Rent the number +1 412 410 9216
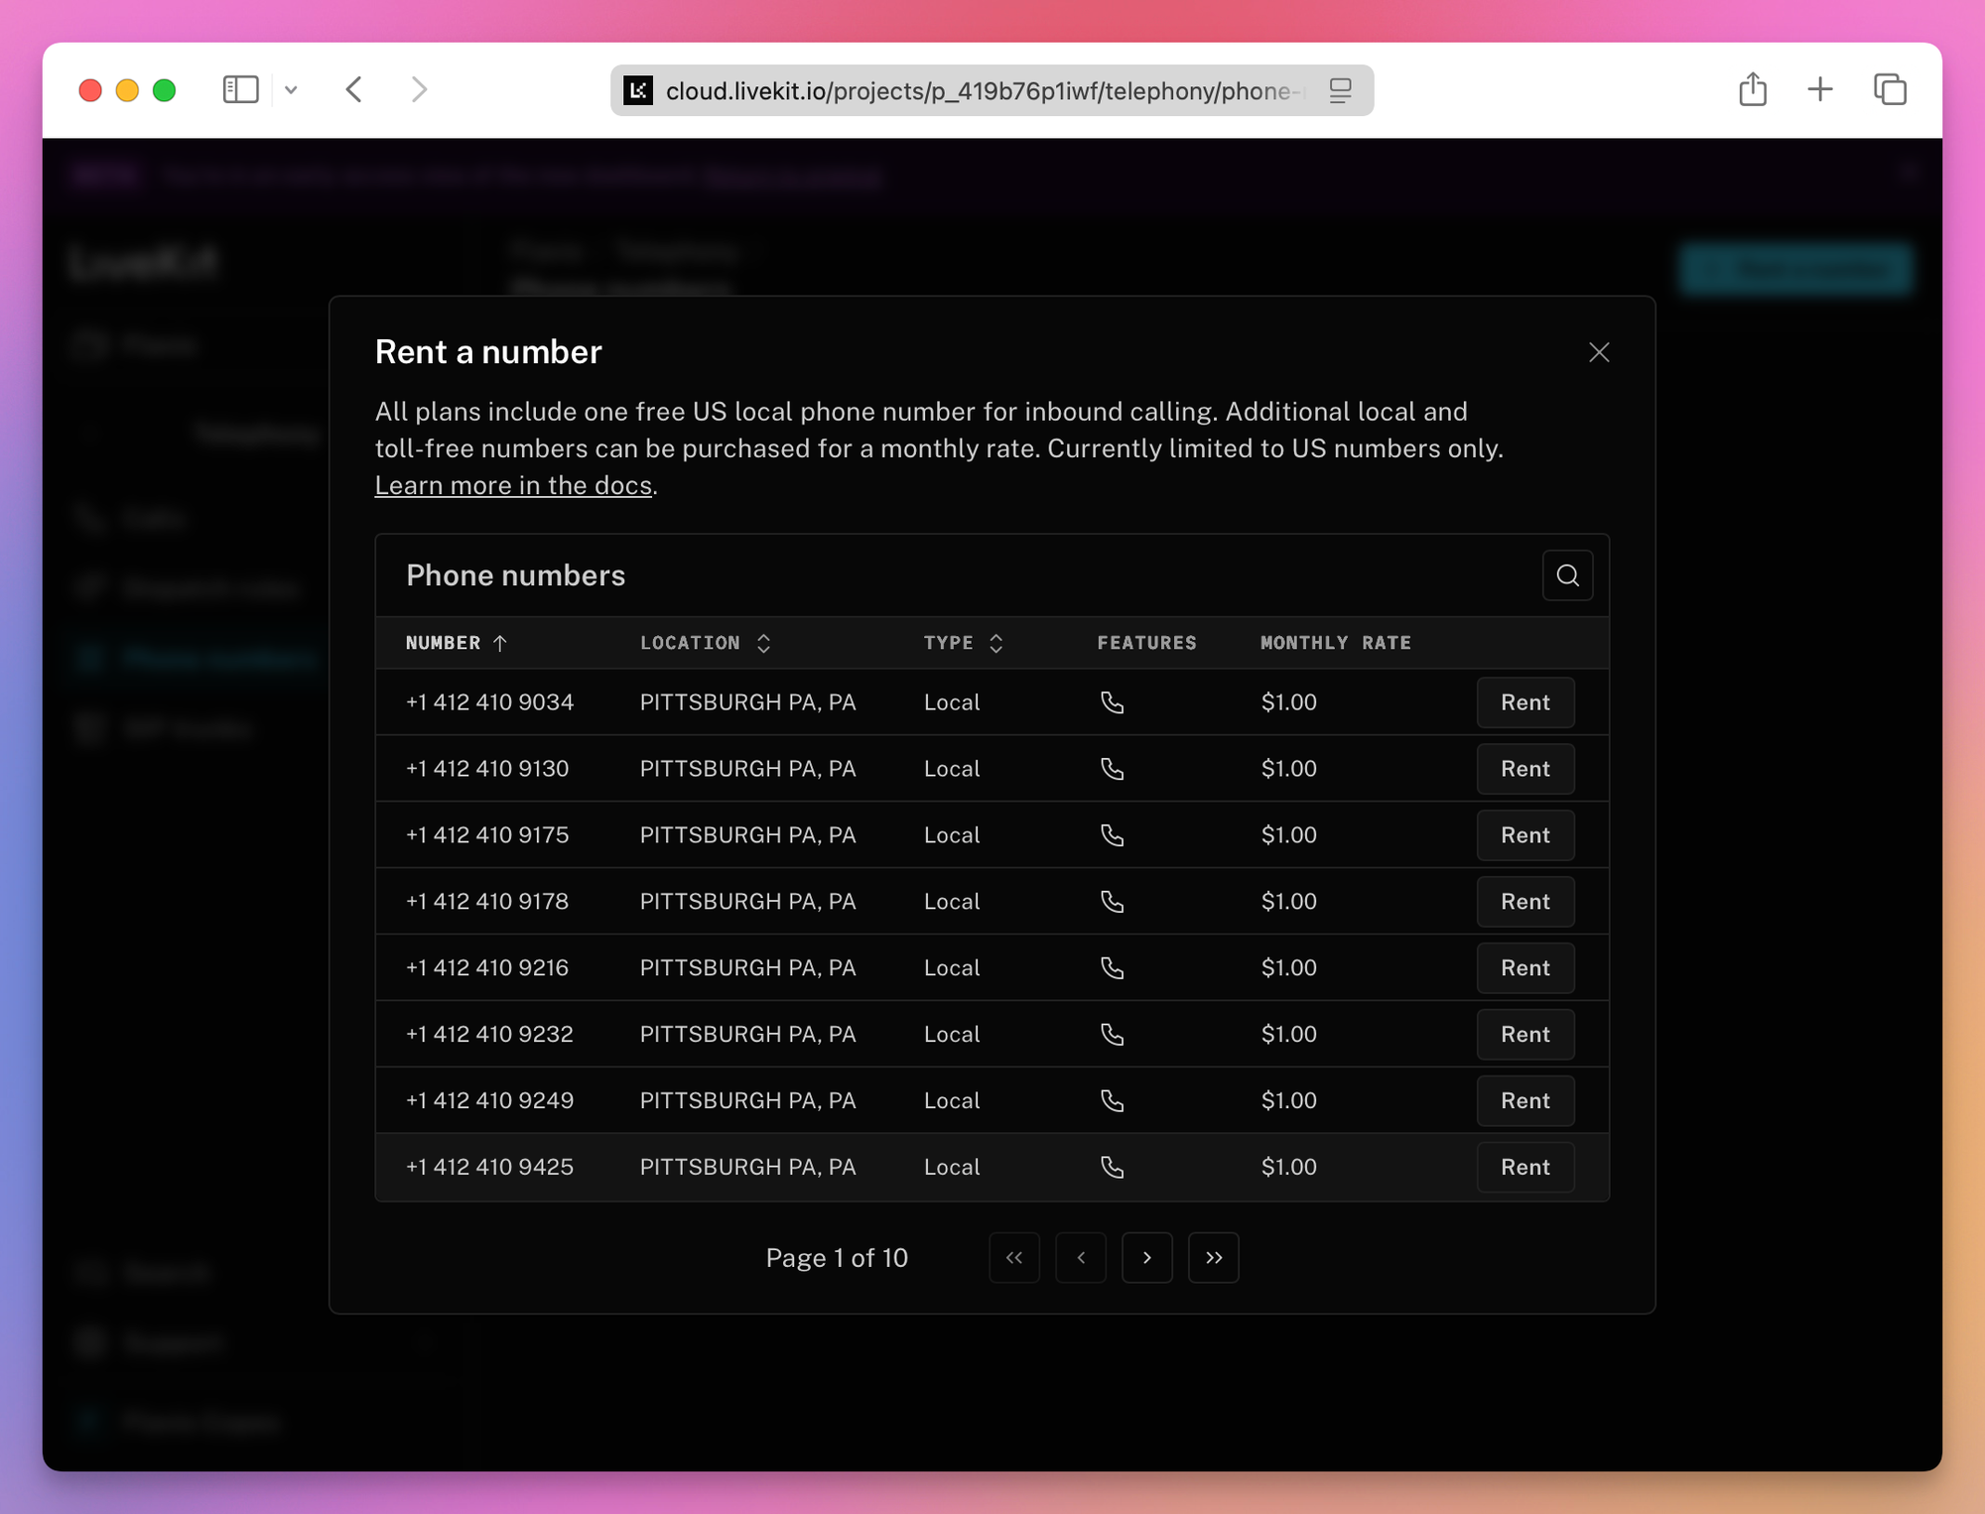This screenshot has width=1985, height=1514. coord(1524,968)
